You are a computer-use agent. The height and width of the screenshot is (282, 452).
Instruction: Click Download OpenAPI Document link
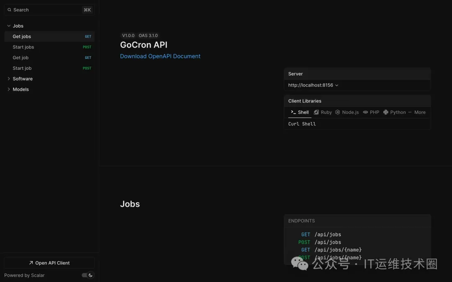pyautogui.click(x=160, y=56)
